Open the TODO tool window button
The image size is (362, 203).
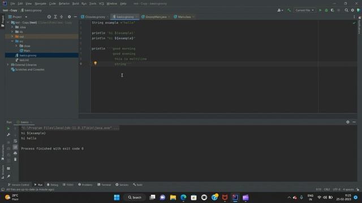tap(68, 184)
